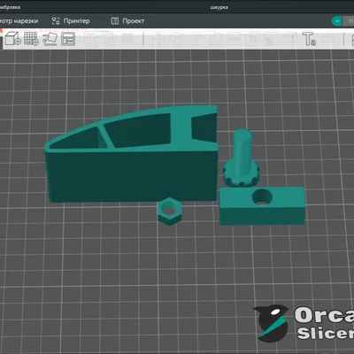Select the faded Cut tool icon
This screenshot has height=354, width=354.
tap(235, 39)
